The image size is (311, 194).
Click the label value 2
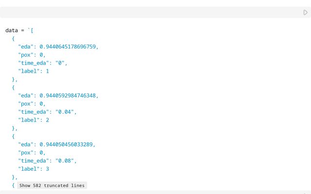coord(47,120)
